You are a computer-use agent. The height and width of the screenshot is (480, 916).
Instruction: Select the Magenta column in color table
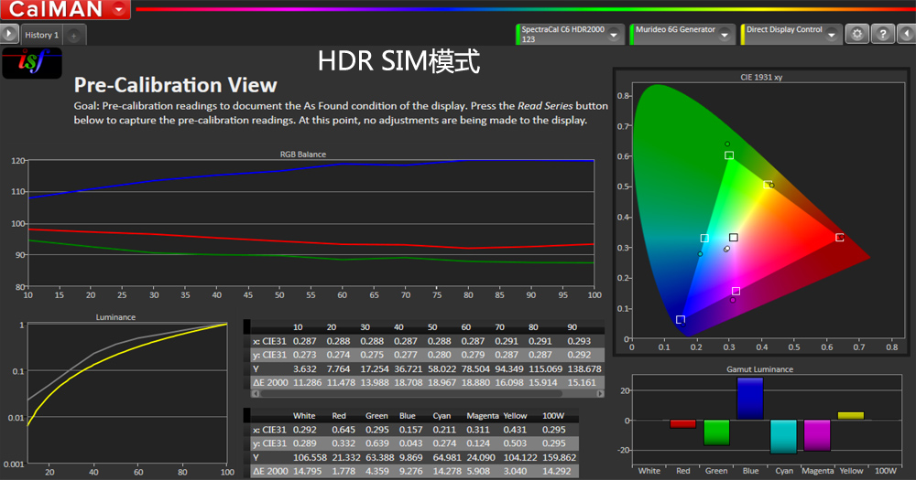click(482, 416)
